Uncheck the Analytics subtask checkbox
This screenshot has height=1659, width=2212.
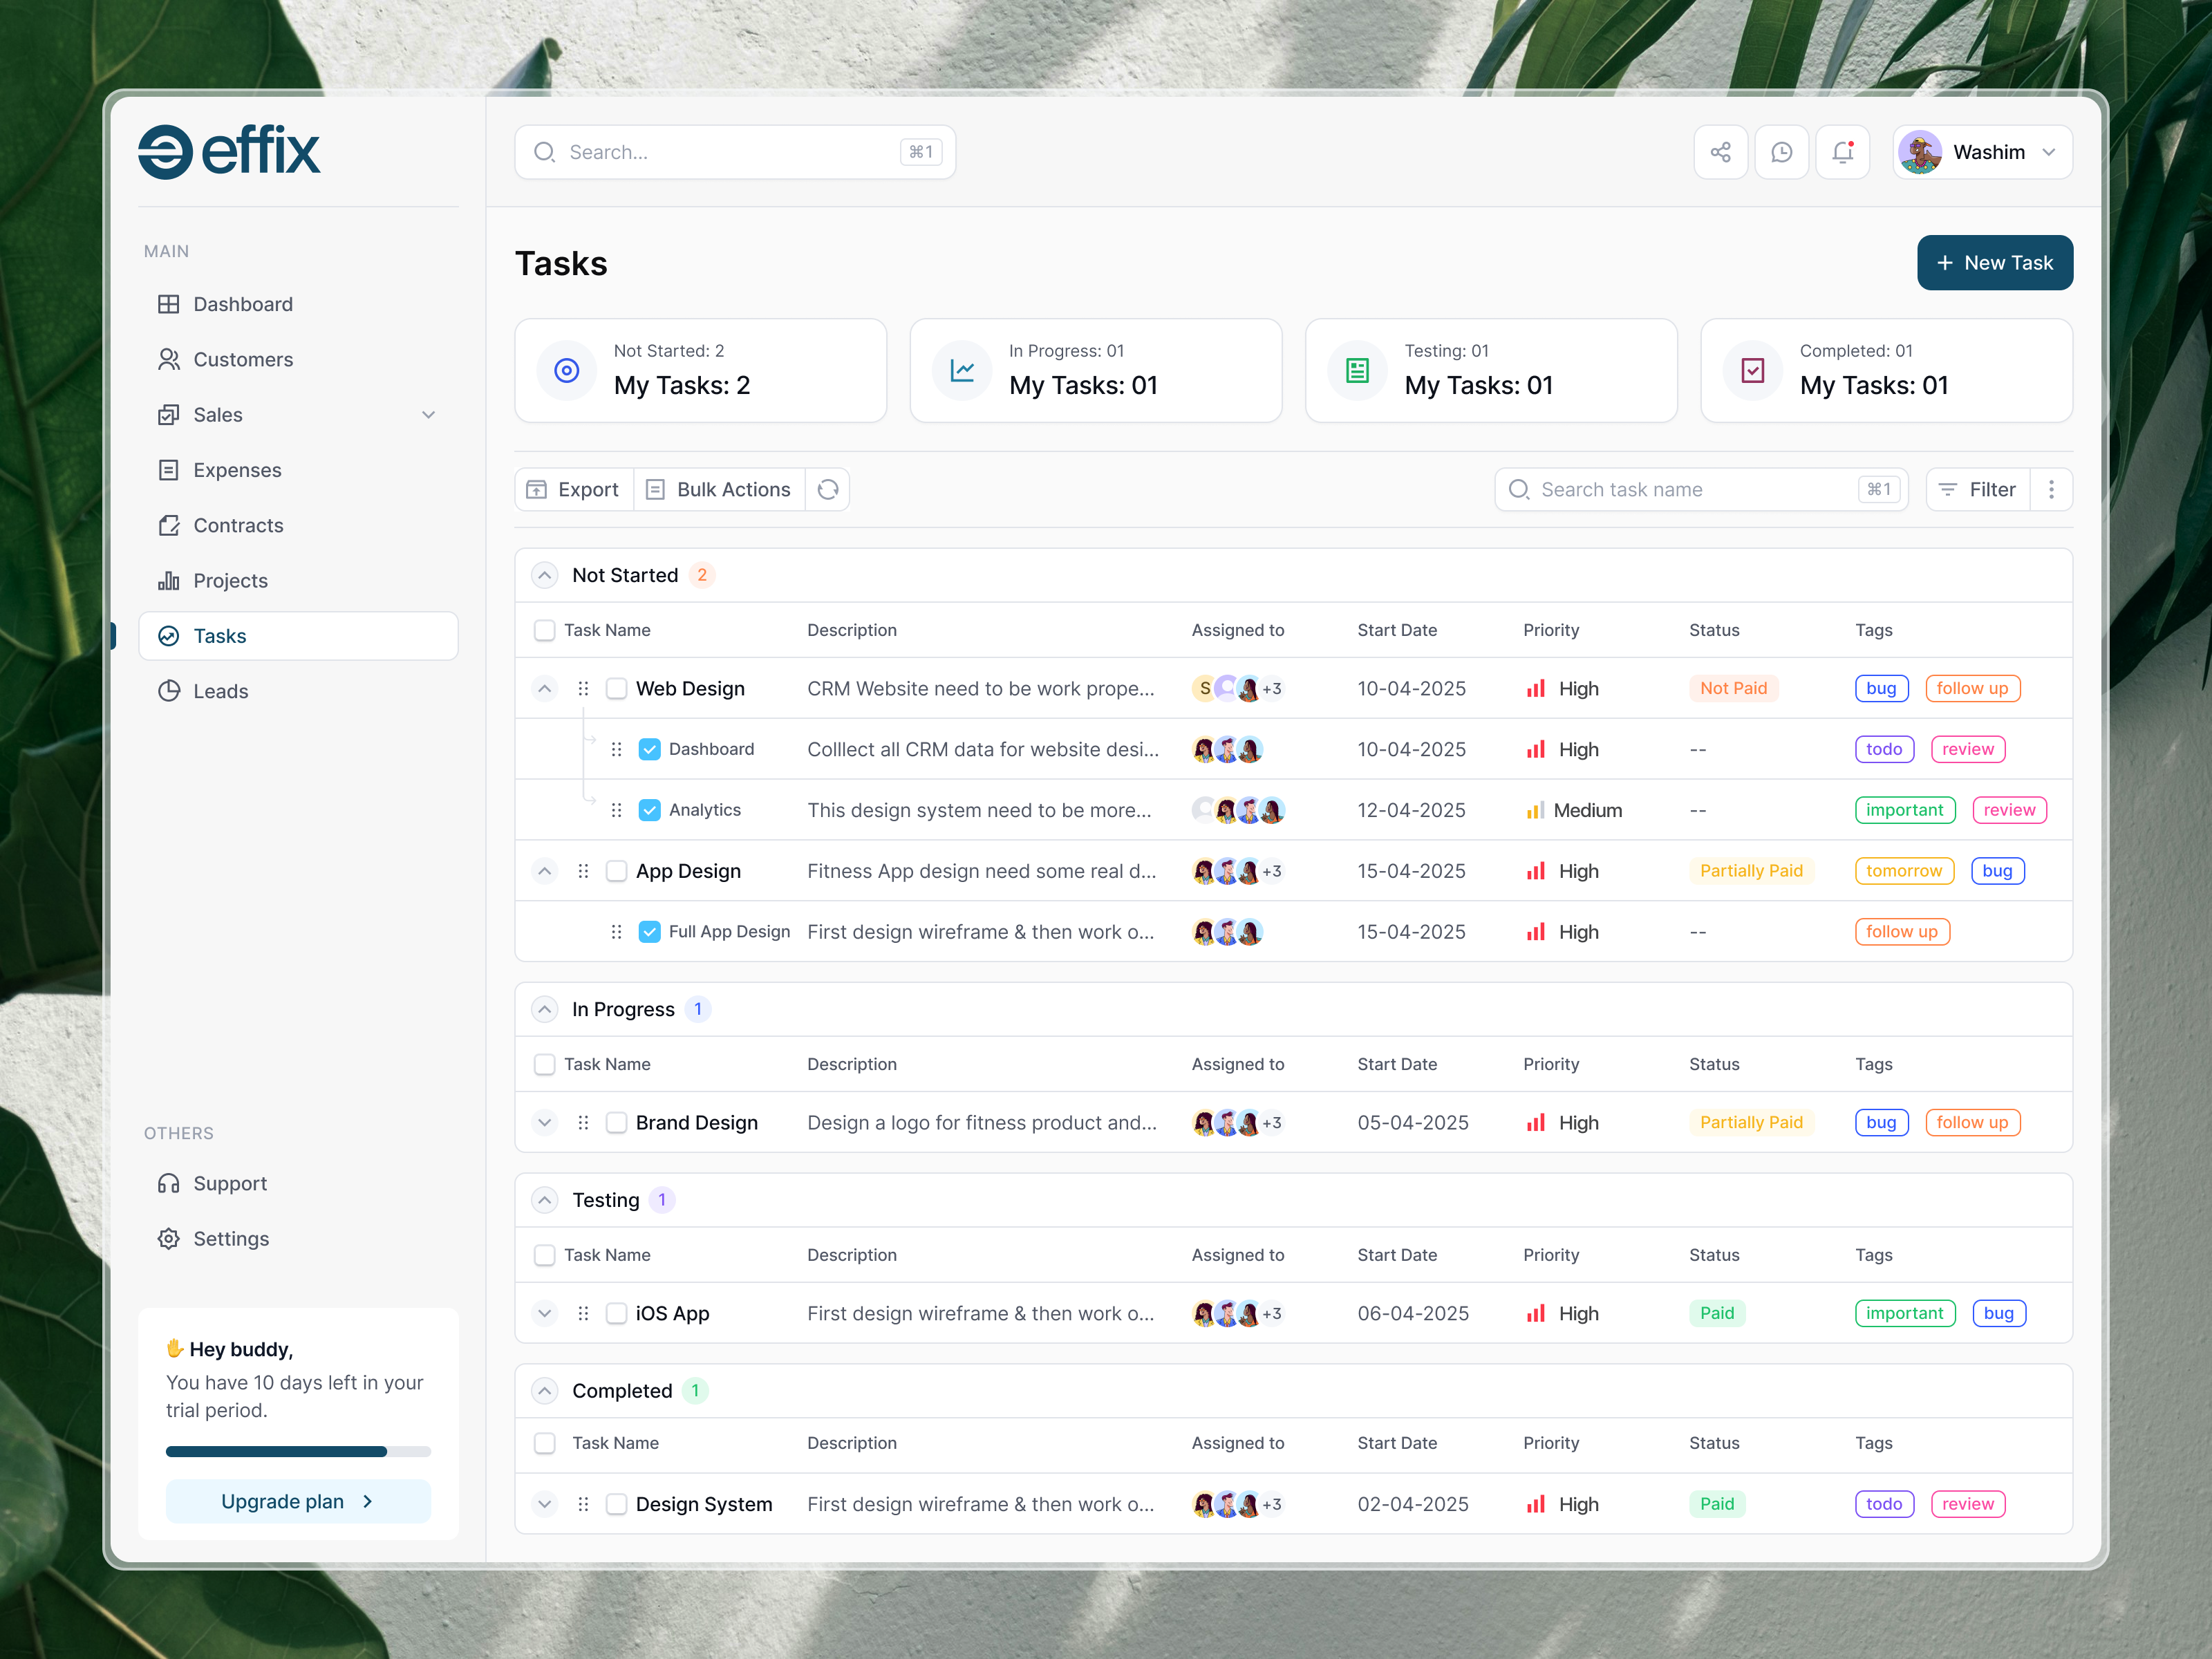click(x=650, y=810)
